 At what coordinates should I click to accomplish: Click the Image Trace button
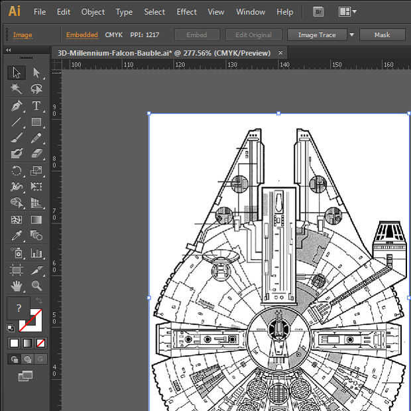(x=317, y=34)
